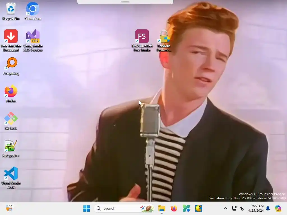Open Firefox from the taskbar
Image resolution: width=287 pixels, height=215 pixels.
click(174, 208)
